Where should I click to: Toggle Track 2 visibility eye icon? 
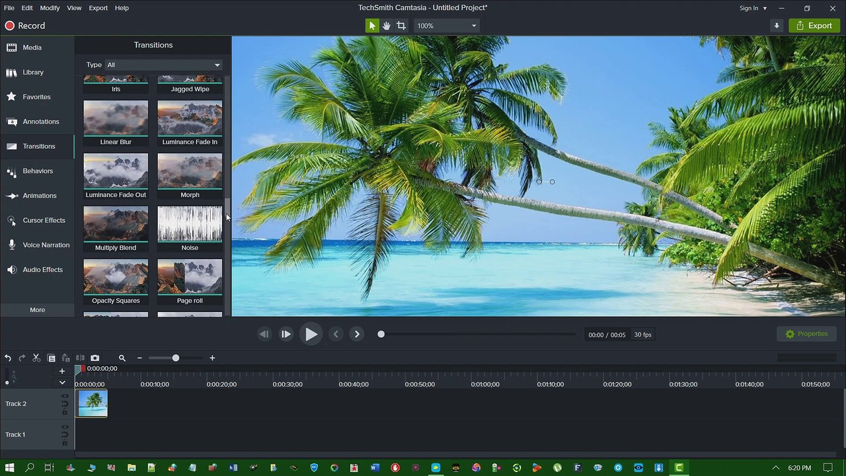65,397
